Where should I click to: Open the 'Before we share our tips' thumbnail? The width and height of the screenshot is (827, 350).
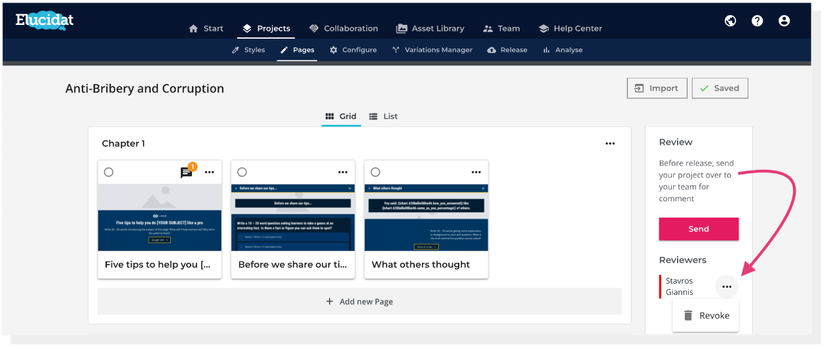click(x=293, y=218)
